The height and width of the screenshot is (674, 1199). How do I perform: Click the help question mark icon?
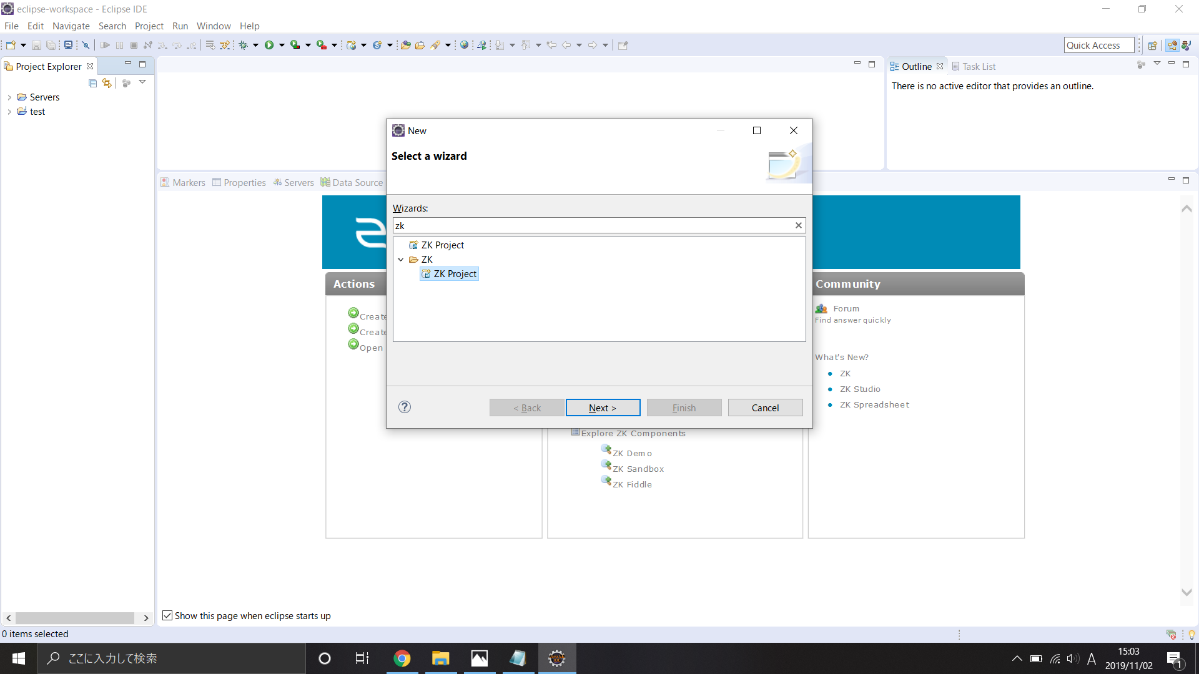tap(405, 407)
